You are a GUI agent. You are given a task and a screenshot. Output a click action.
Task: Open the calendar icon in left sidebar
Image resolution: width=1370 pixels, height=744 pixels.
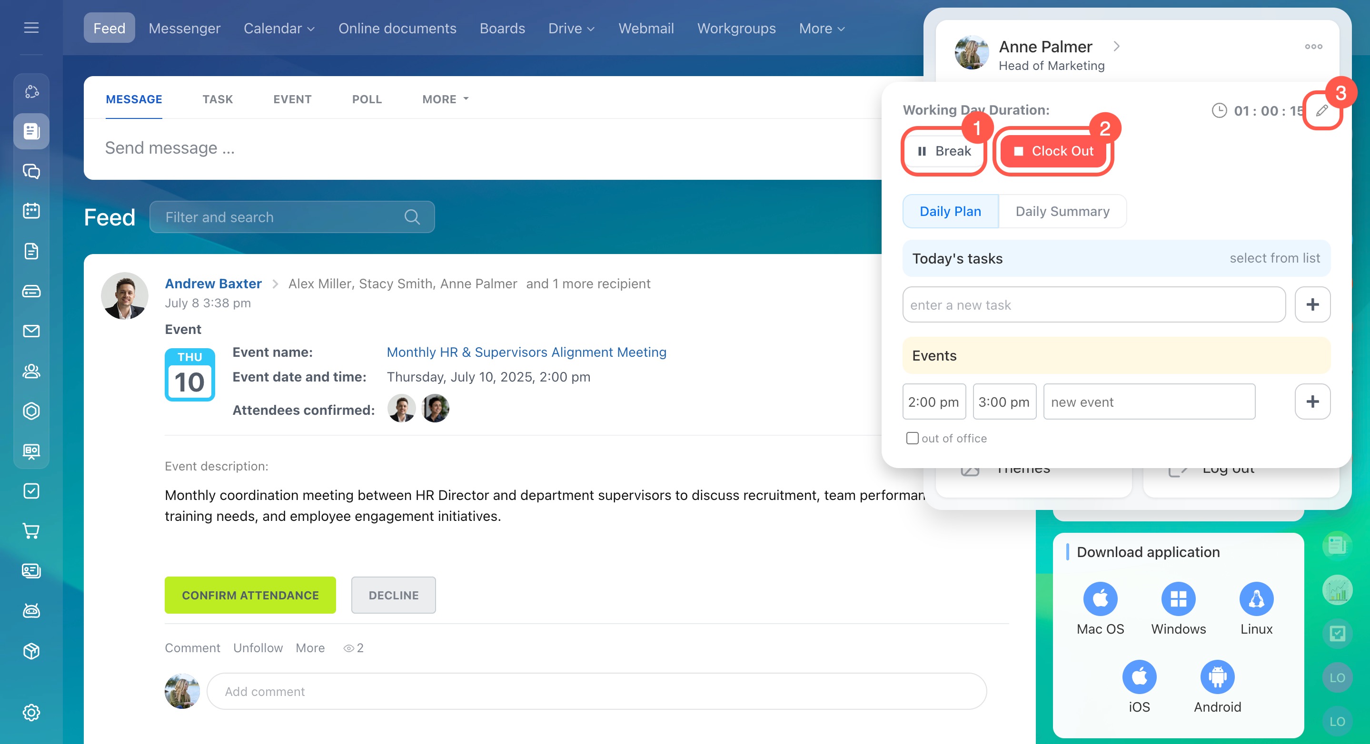pyautogui.click(x=31, y=210)
